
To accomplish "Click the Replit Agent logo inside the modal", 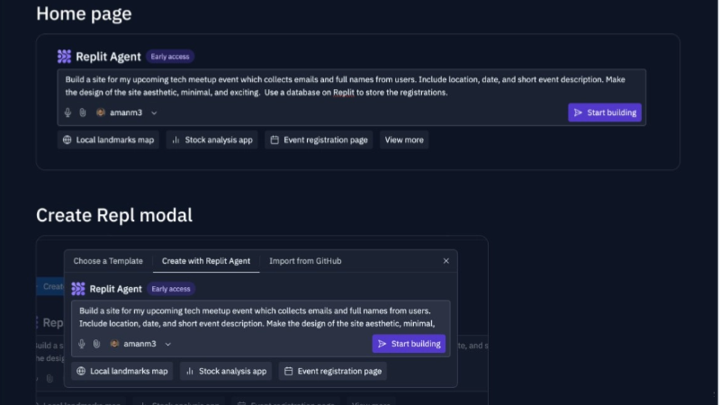I will [x=78, y=289].
